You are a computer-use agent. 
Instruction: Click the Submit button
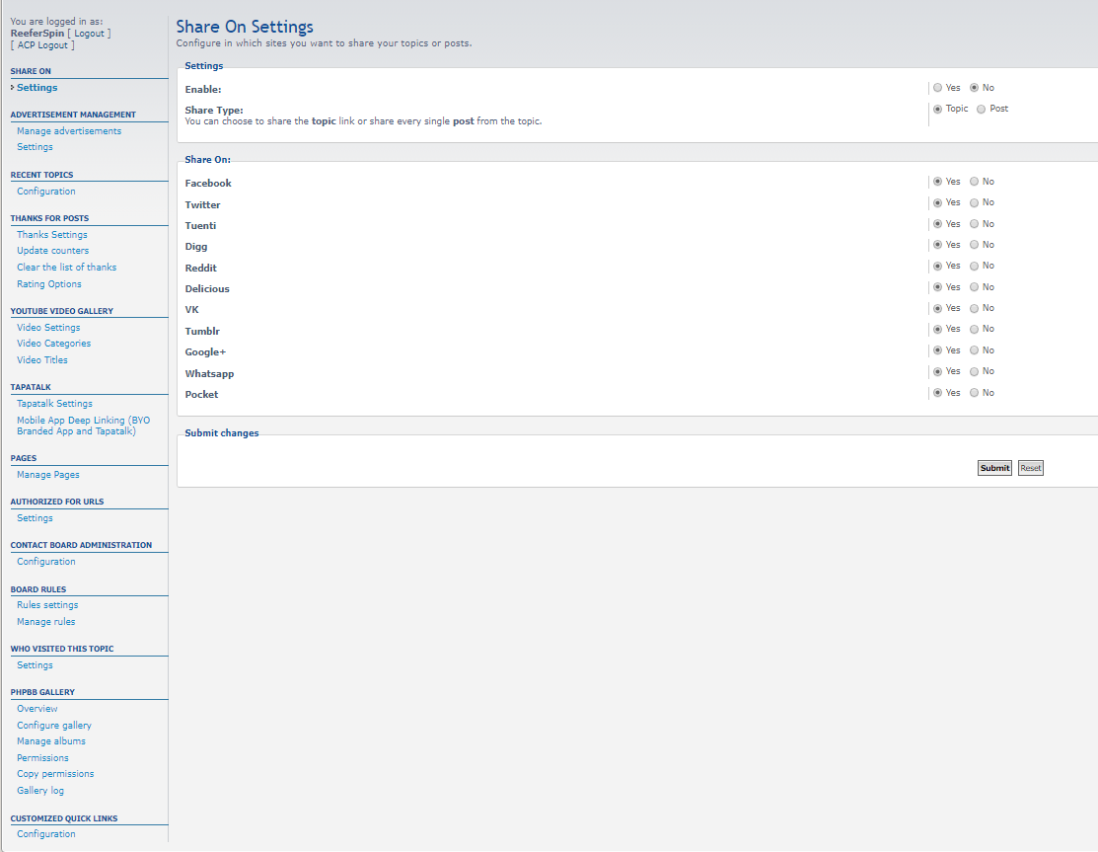[994, 468]
